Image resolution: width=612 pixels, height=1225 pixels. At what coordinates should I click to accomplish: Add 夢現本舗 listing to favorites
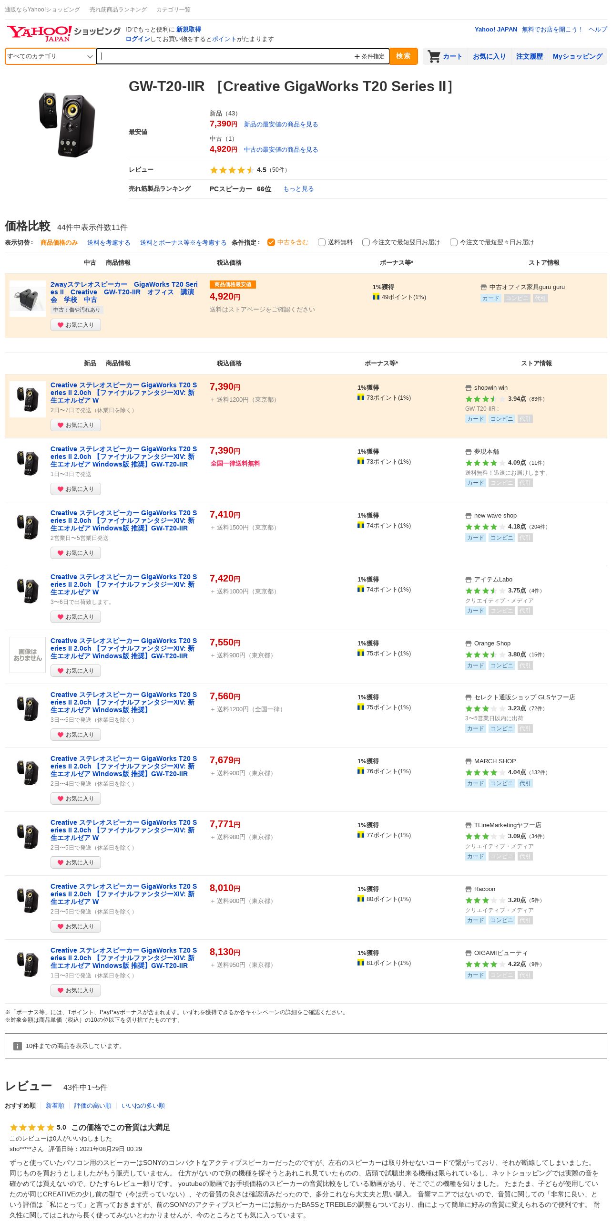coord(76,489)
